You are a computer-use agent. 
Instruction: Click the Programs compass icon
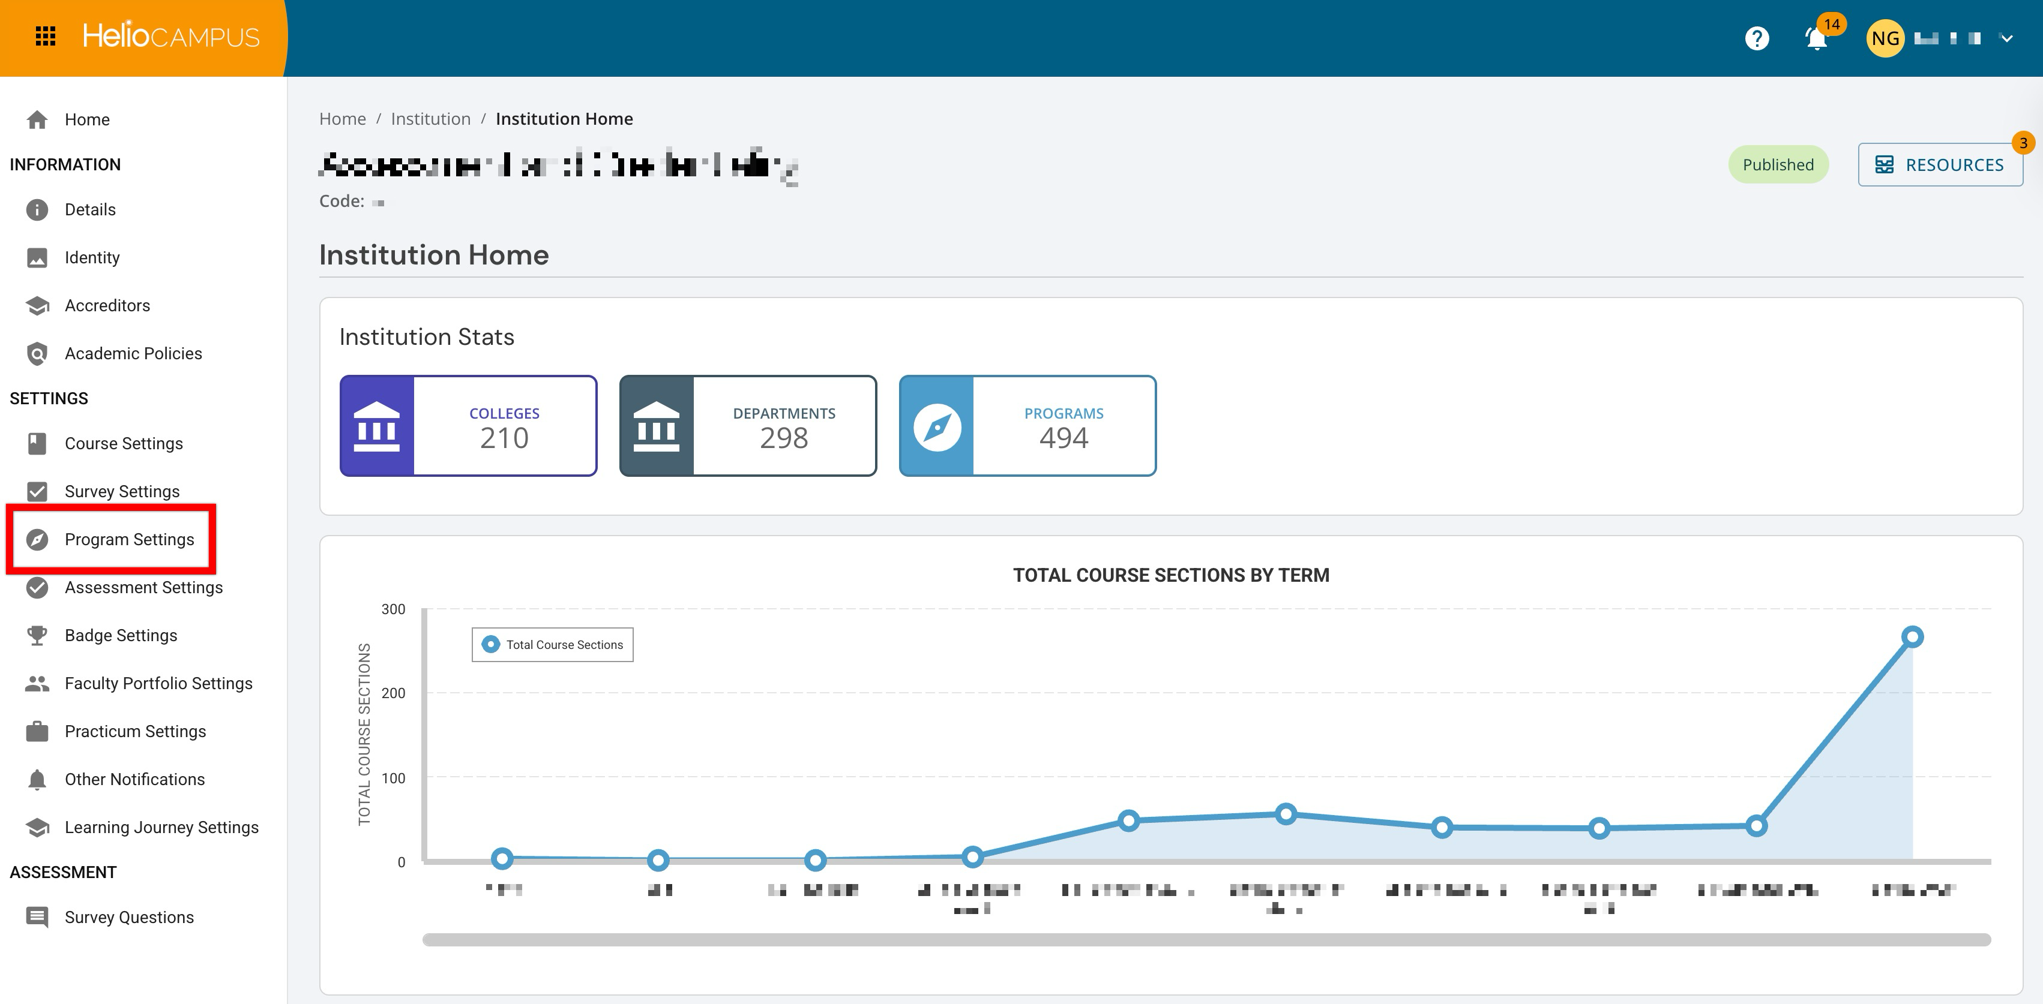point(937,426)
